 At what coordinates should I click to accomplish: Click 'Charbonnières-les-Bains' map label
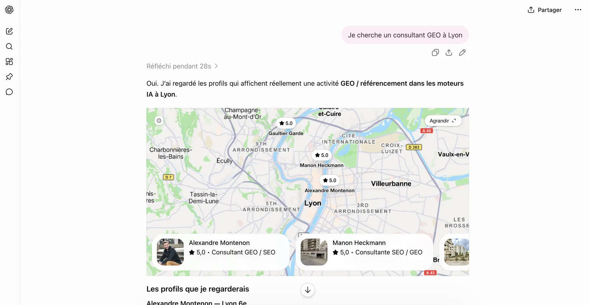[x=171, y=153]
